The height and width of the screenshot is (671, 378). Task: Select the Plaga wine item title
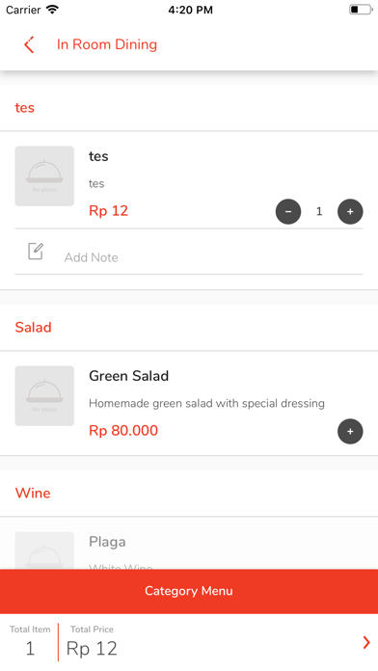[107, 542]
